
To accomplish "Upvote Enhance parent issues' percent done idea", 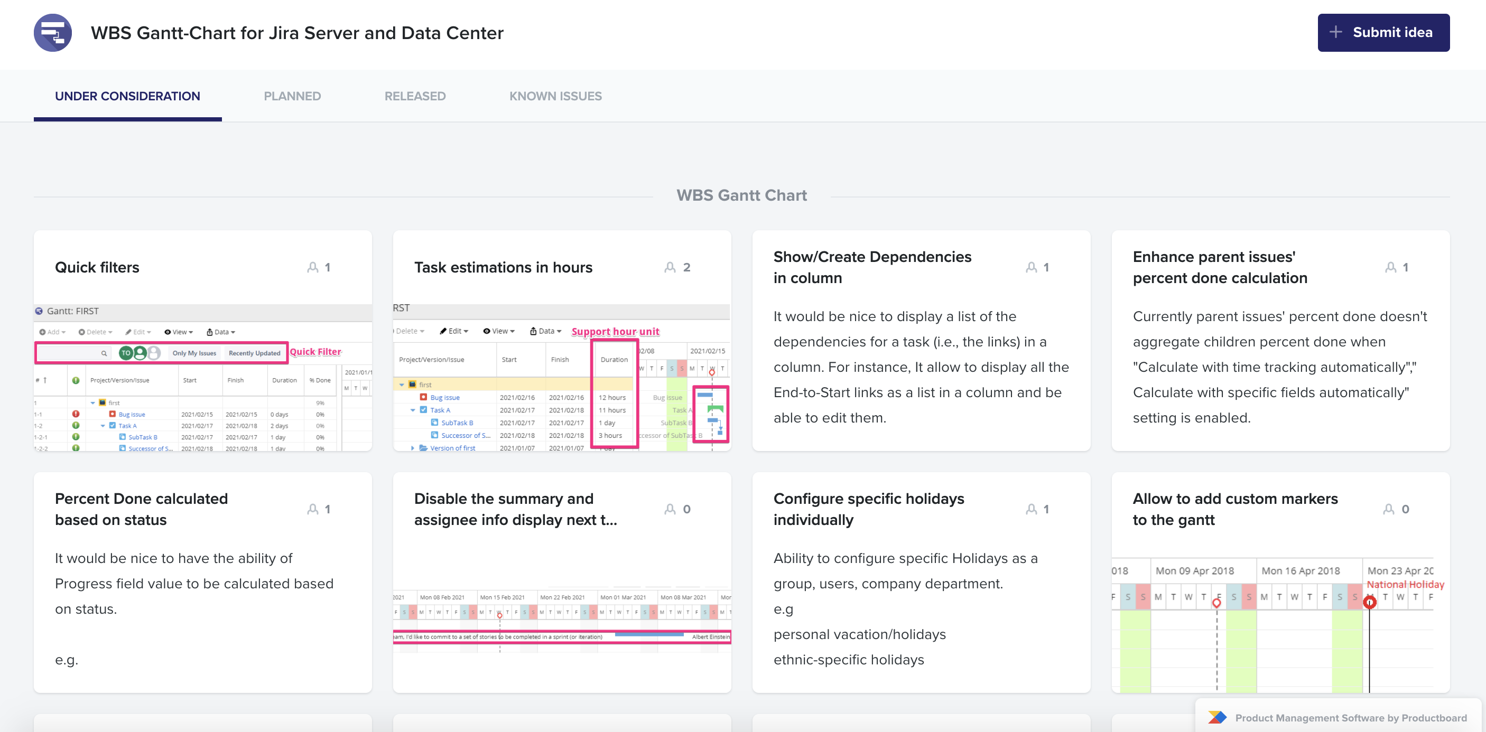I will tap(1390, 267).
